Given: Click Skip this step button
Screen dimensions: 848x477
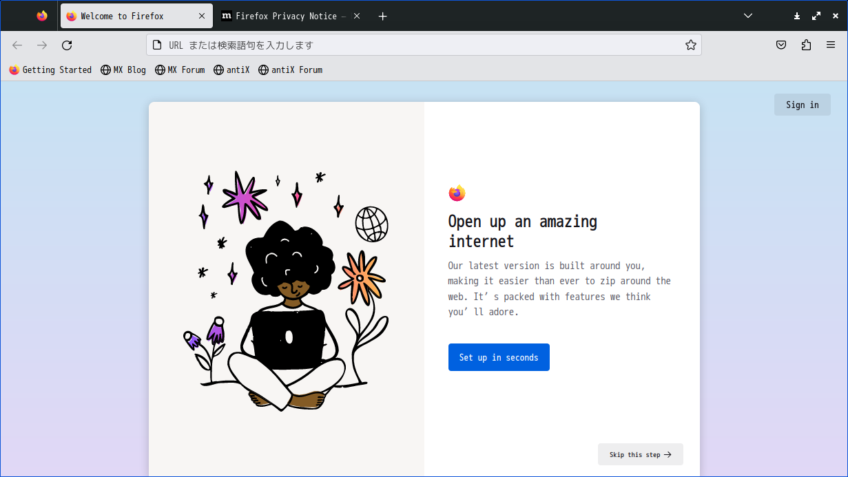Looking at the screenshot, I should 641,454.
